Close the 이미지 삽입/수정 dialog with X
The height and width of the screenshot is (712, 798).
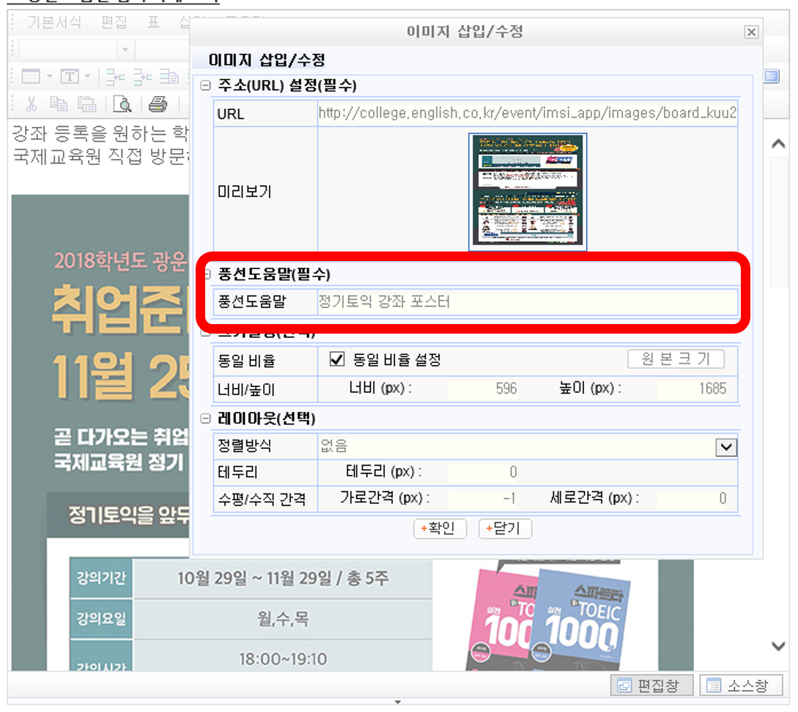coord(751,32)
